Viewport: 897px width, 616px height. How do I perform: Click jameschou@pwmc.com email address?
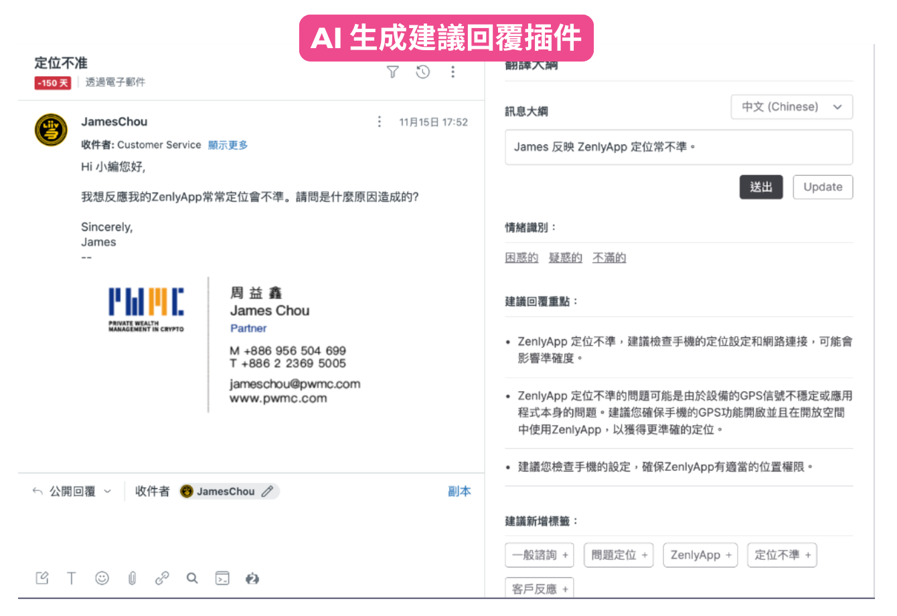coord(295,384)
